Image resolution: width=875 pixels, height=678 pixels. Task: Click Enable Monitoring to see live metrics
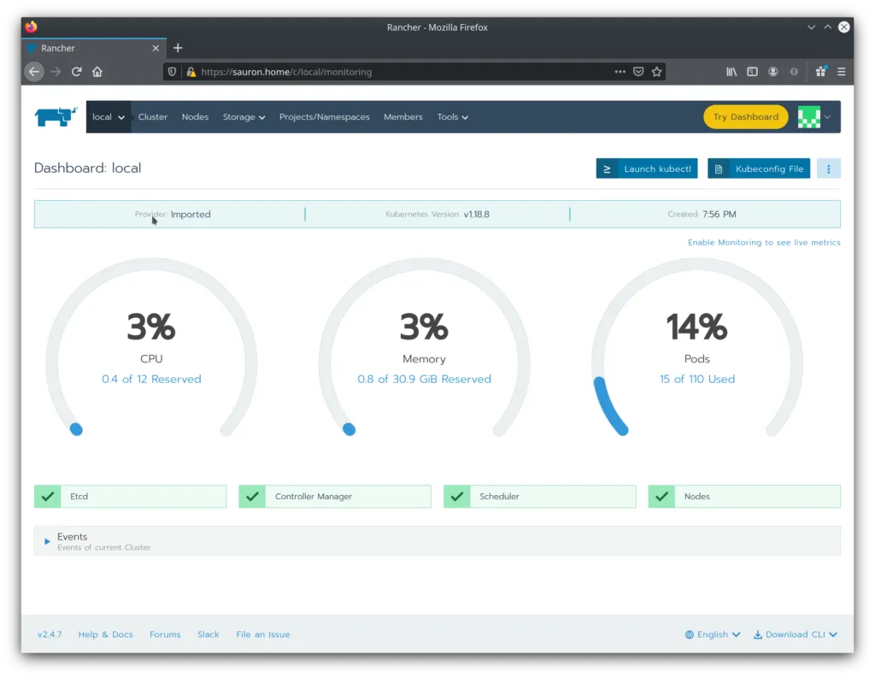point(763,243)
